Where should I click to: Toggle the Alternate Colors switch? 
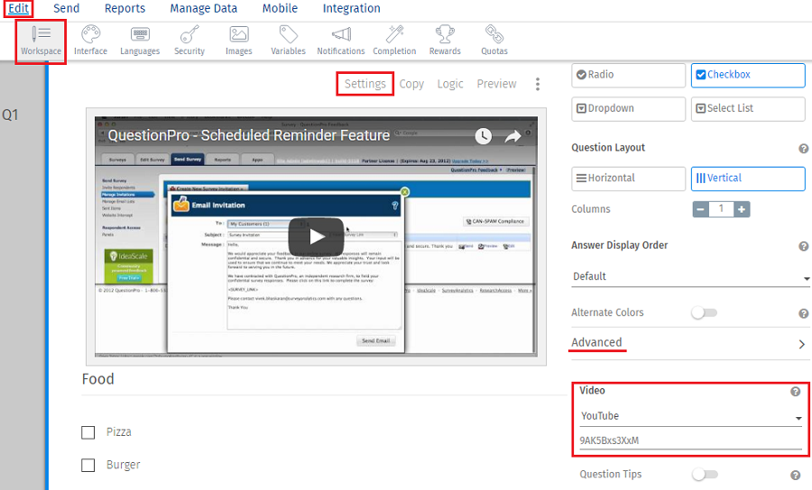point(705,313)
